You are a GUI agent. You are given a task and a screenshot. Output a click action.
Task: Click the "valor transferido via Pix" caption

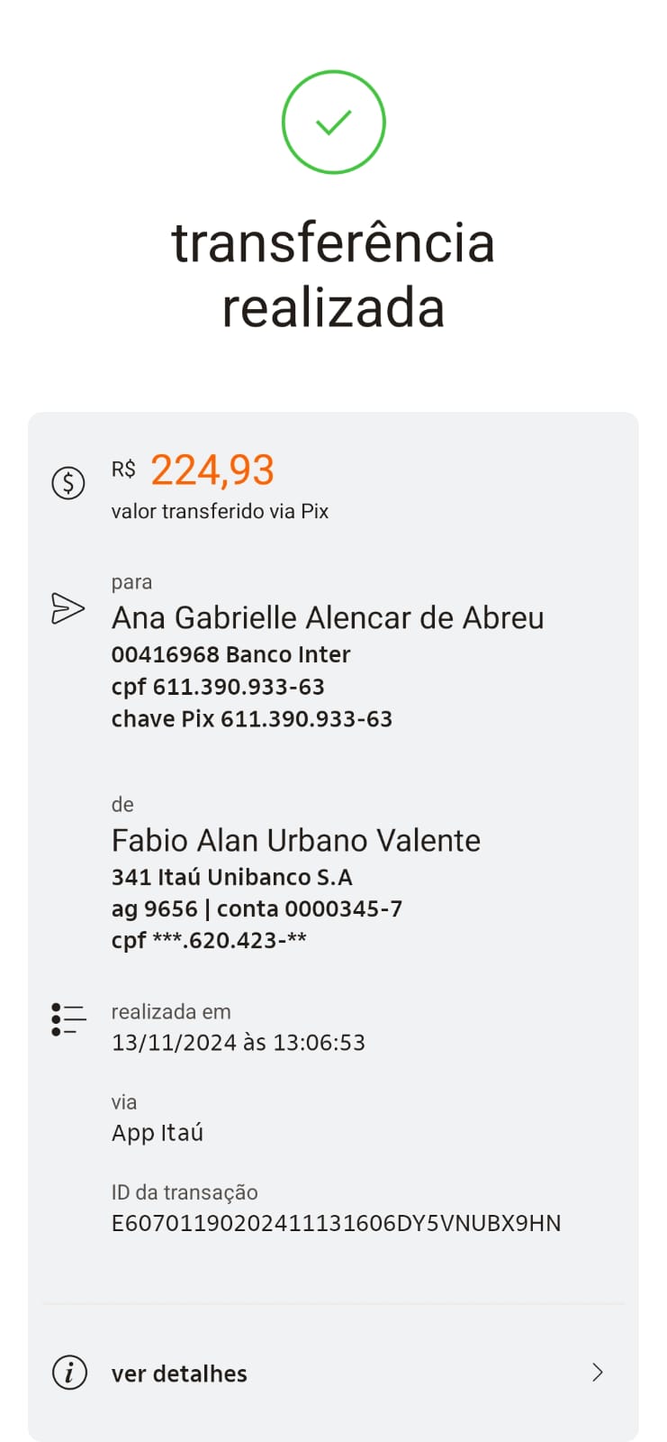220,511
